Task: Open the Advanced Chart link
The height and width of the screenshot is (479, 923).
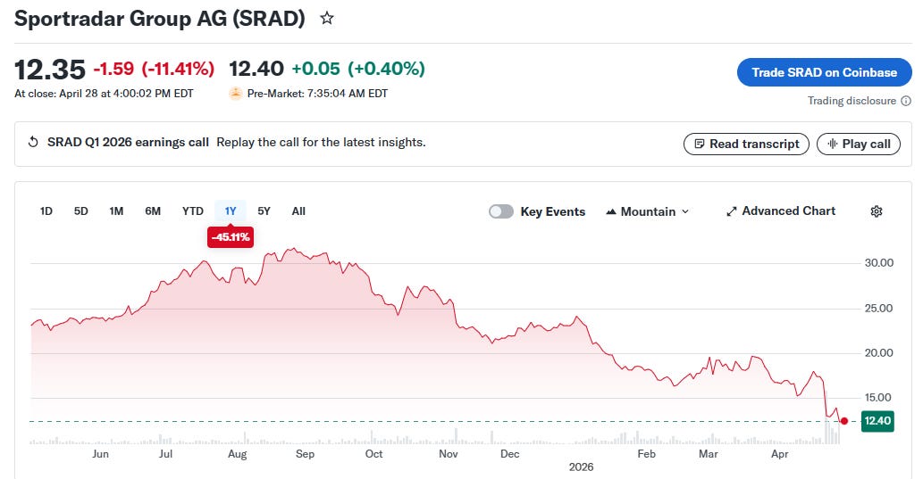Action: pyautogui.click(x=781, y=211)
